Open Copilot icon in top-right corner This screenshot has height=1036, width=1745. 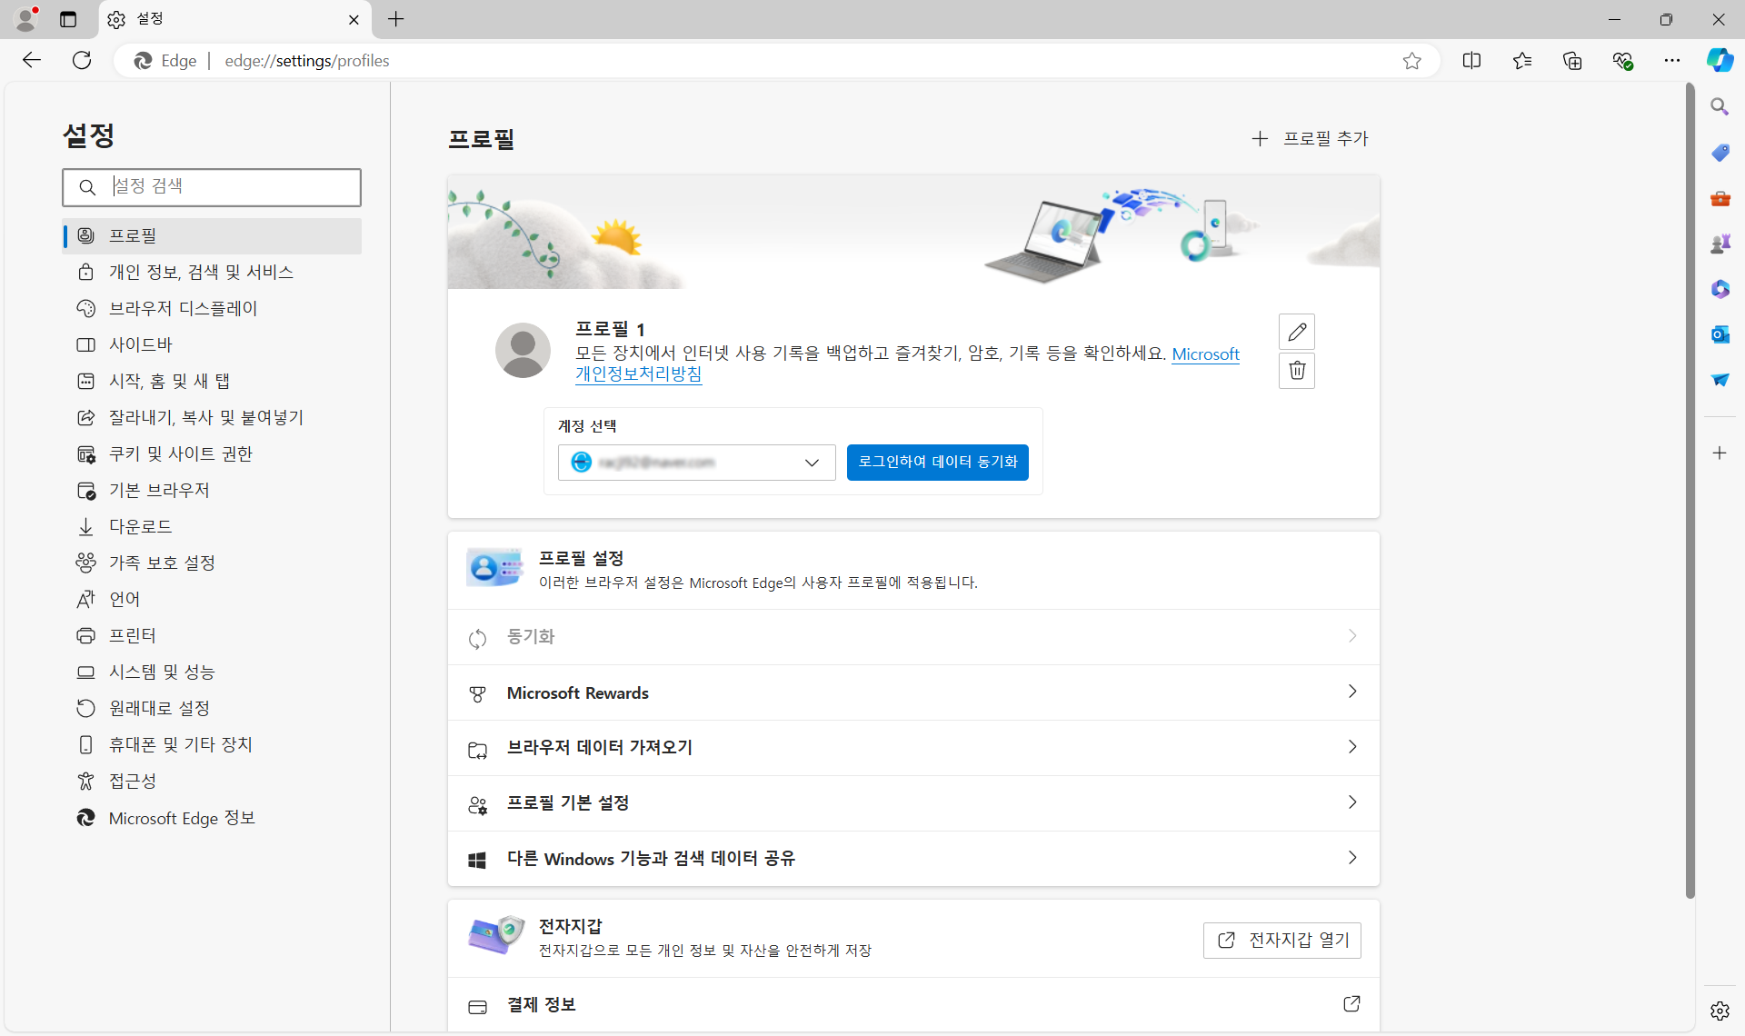[x=1719, y=61]
